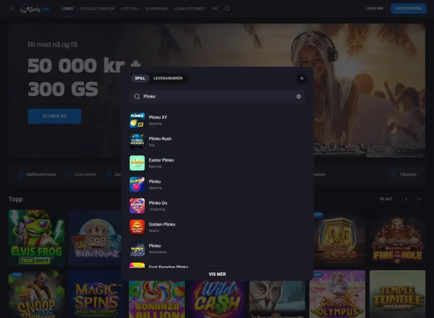Go to previous Topp carousel arrow
The width and height of the screenshot is (434, 318).
point(406,199)
